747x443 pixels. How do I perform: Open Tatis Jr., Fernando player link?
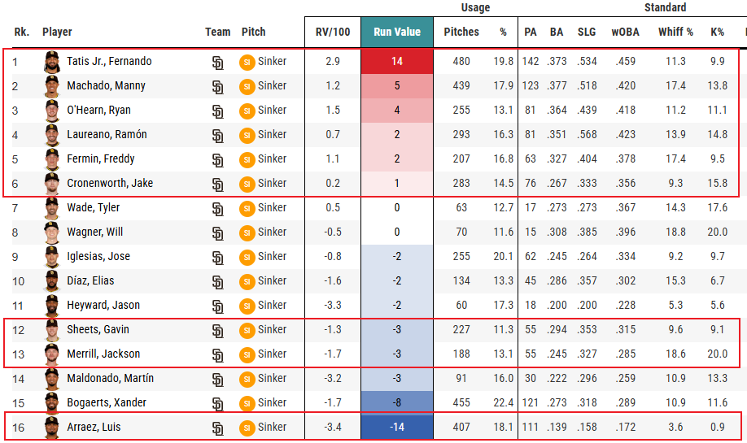[x=109, y=62]
